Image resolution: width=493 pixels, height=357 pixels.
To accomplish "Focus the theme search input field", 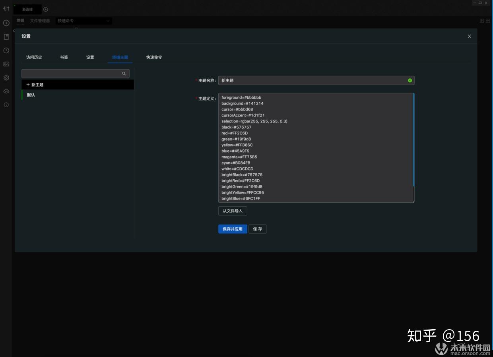I will 76,74.
